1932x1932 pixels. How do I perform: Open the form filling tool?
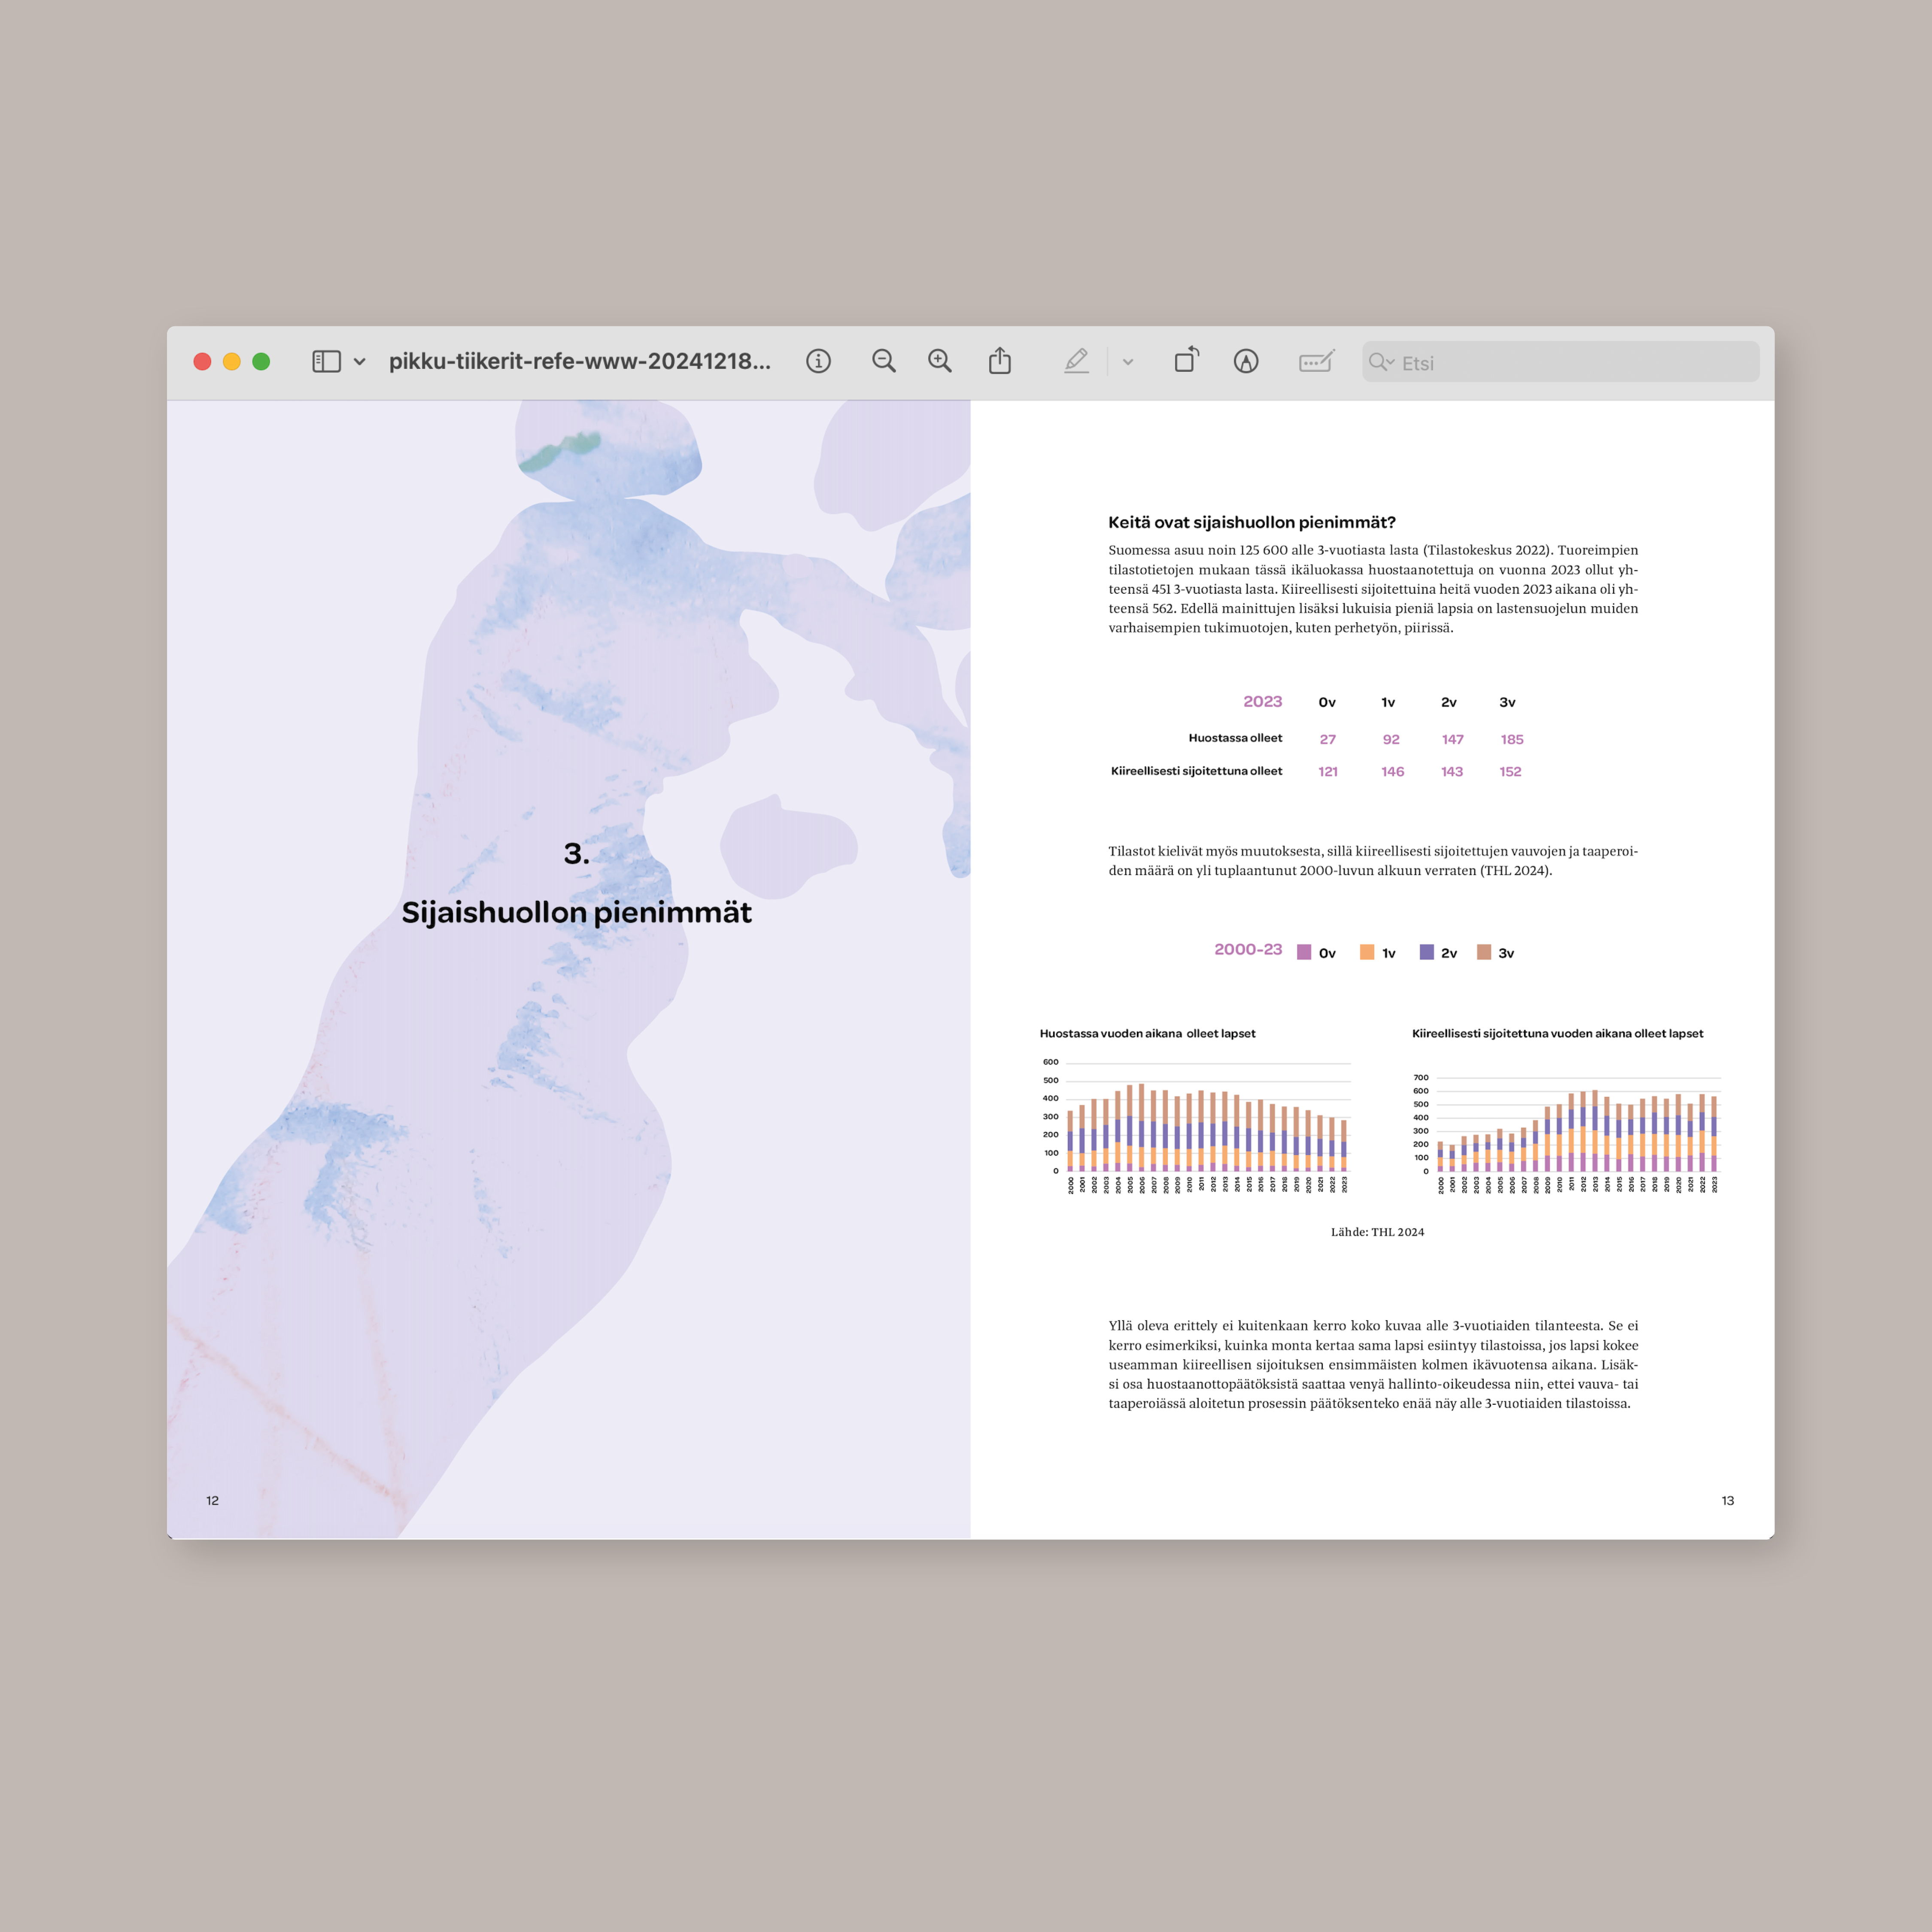1316,361
